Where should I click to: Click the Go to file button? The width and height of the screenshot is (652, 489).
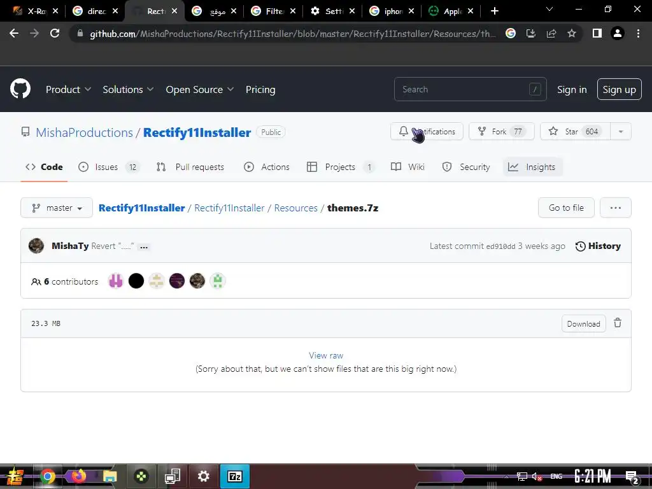[x=566, y=208]
